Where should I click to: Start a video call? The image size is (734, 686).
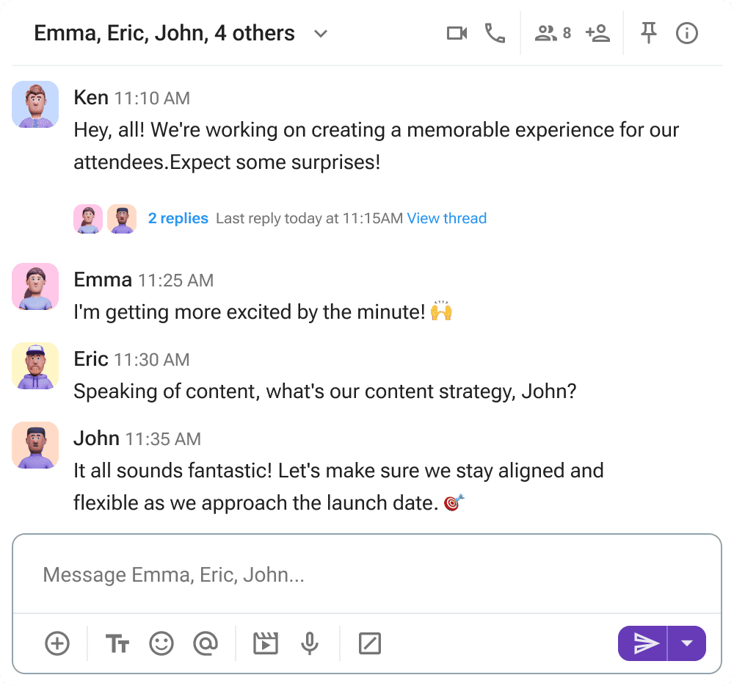click(457, 33)
